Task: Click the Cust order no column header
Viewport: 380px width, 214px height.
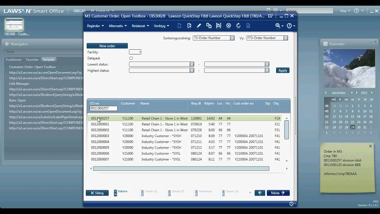Action: (x=243, y=103)
